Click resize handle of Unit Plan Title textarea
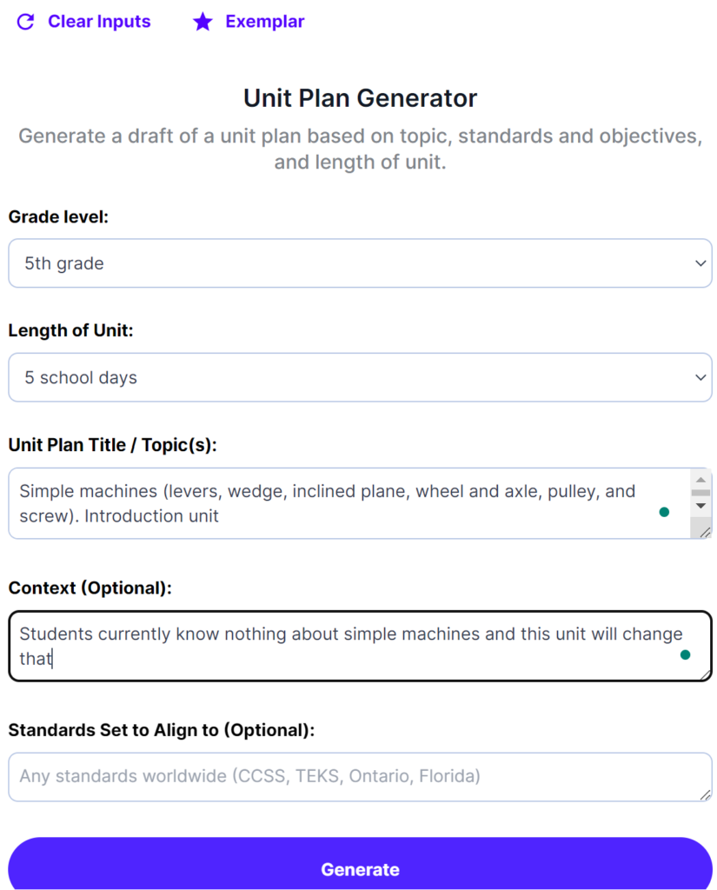 pyautogui.click(x=706, y=532)
